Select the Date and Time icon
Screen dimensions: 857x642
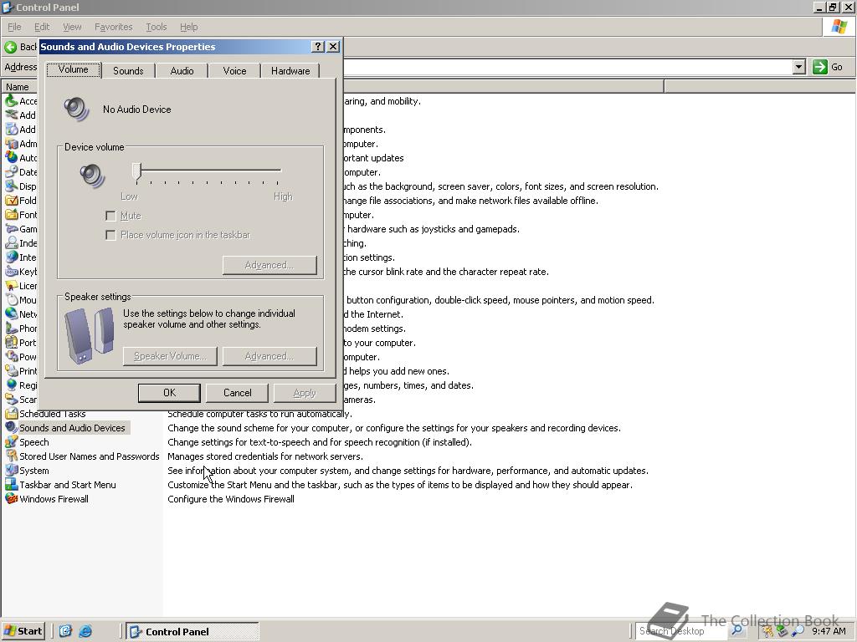pos(12,172)
